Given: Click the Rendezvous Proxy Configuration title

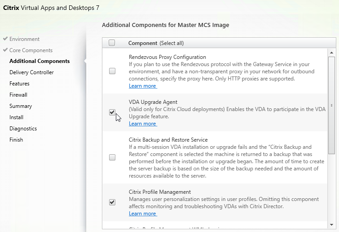Looking at the screenshot, I should pos(167,57).
